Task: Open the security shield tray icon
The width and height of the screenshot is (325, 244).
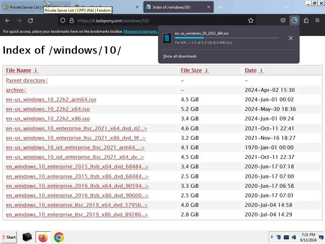Action: click(279, 237)
